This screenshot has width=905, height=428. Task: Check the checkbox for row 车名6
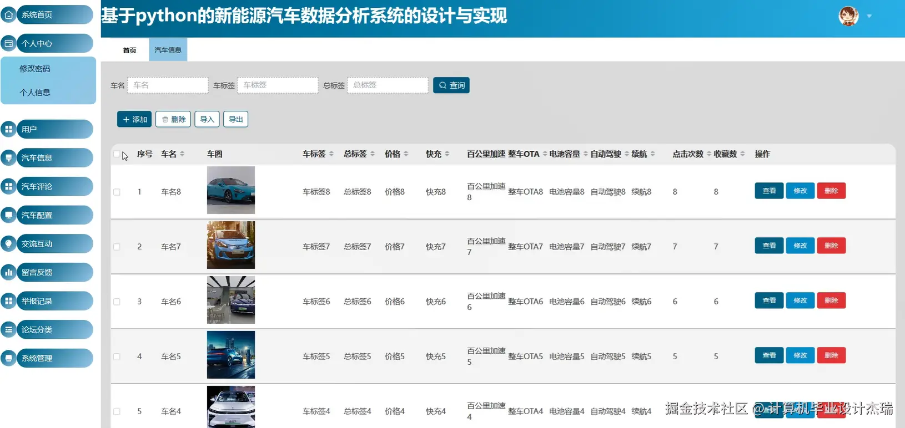(117, 302)
